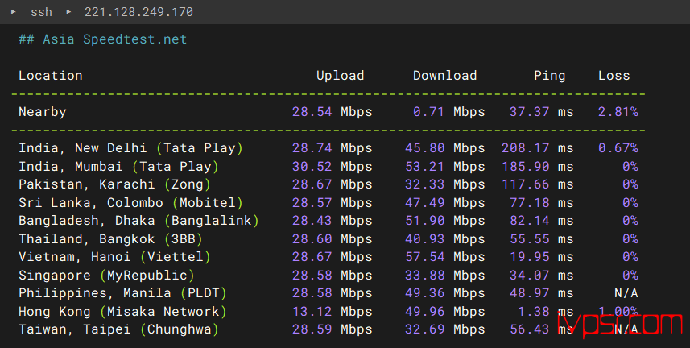690x348 pixels.
Task: Select Taipei download value 32.69
Action: pyautogui.click(x=424, y=329)
